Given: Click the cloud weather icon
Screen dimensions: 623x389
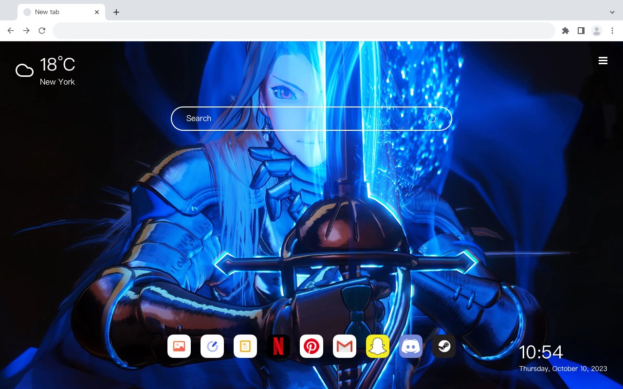Looking at the screenshot, I should coord(24,71).
